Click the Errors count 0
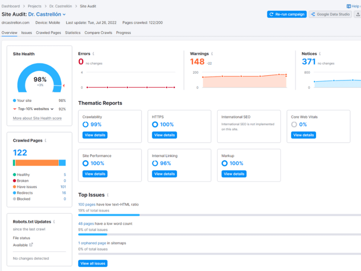Viewport: 361px width, 271px height. pyautogui.click(x=81, y=61)
